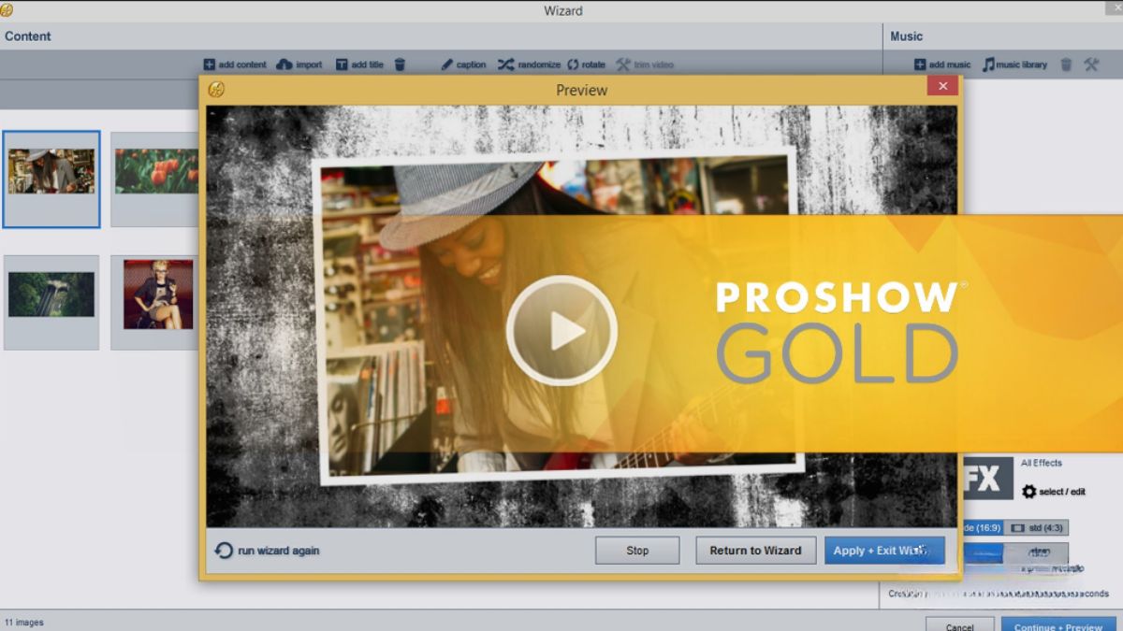Image resolution: width=1123 pixels, height=631 pixels.
Task: Add a title with the add title icon
Action: 343,65
